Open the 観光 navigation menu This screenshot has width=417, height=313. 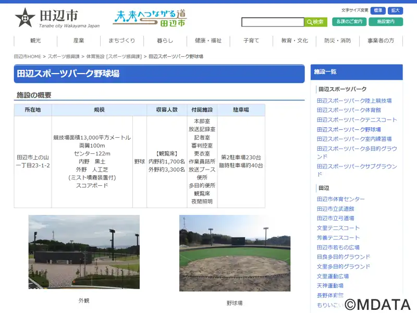click(x=35, y=41)
